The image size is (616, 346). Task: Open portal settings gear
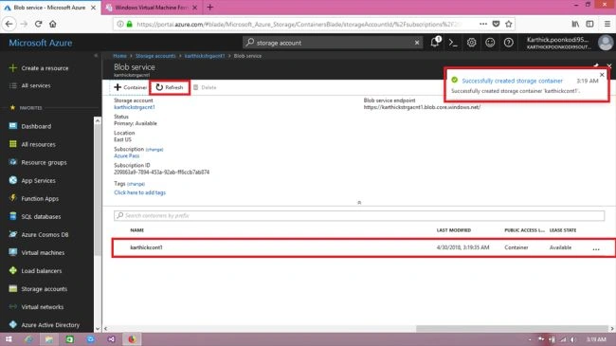pos(471,43)
